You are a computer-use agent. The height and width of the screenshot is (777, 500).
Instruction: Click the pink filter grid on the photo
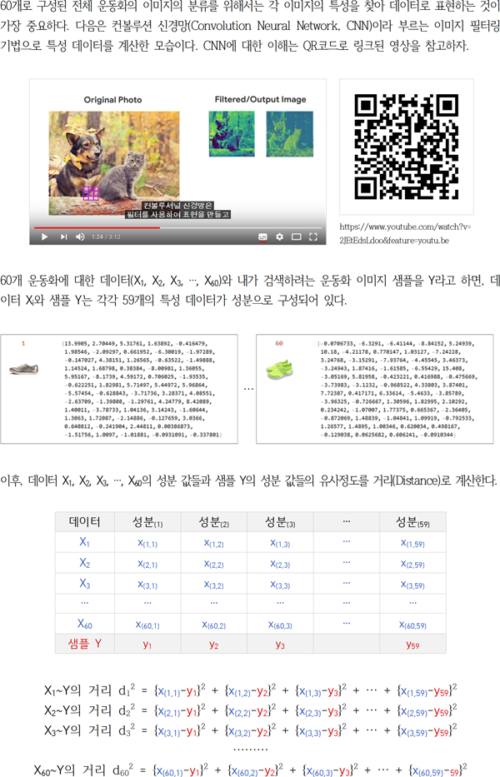pyautogui.click(x=91, y=194)
